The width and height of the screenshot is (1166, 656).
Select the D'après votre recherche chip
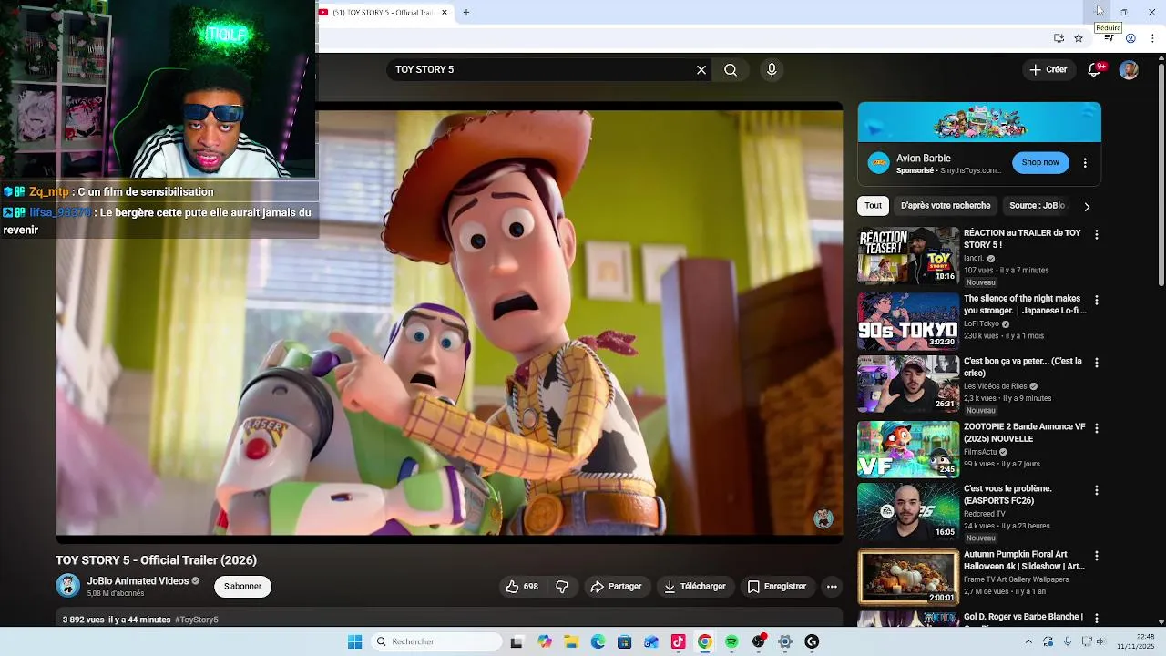946,206
